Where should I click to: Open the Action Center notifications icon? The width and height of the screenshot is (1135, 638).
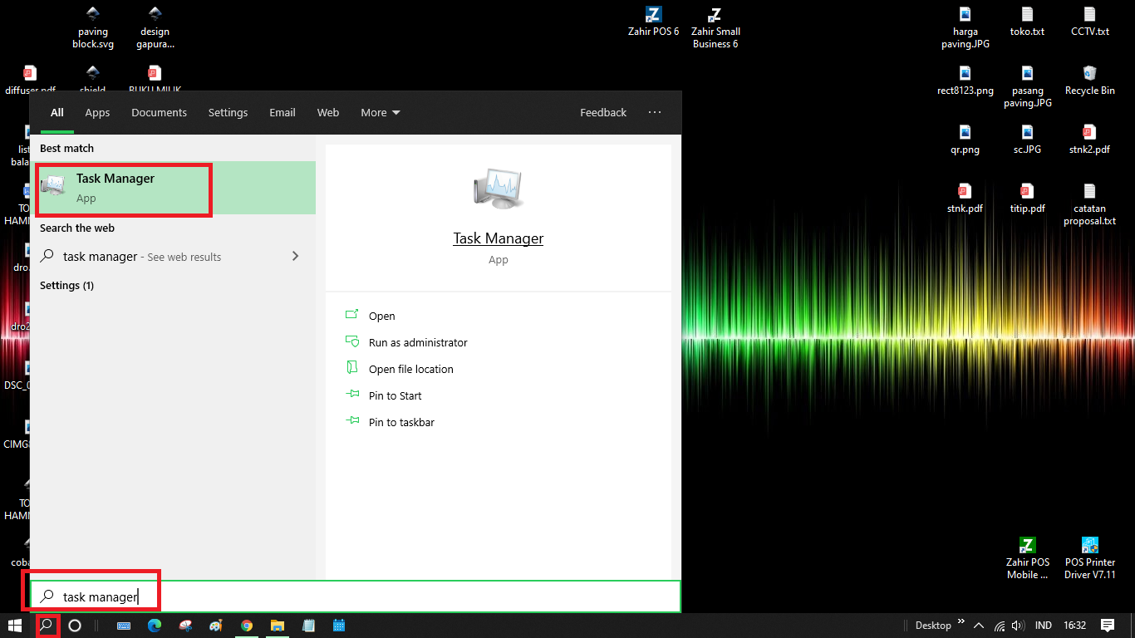pyautogui.click(x=1108, y=626)
